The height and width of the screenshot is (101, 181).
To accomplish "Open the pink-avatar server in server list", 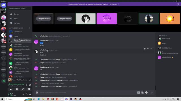I will (4, 18).
